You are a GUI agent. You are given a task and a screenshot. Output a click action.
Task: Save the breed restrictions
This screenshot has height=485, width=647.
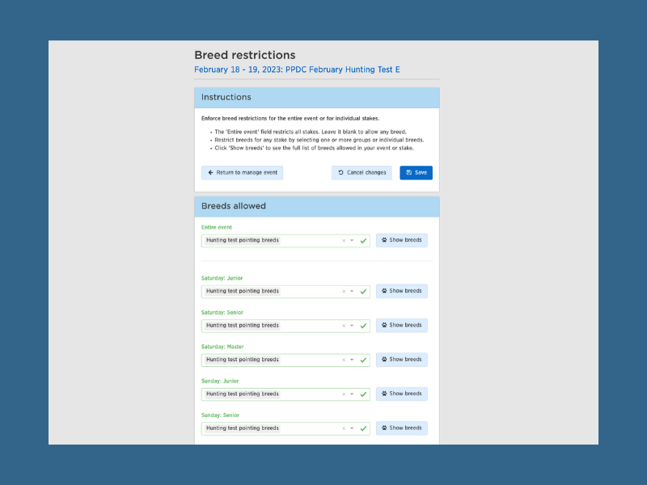coord(416,173)
